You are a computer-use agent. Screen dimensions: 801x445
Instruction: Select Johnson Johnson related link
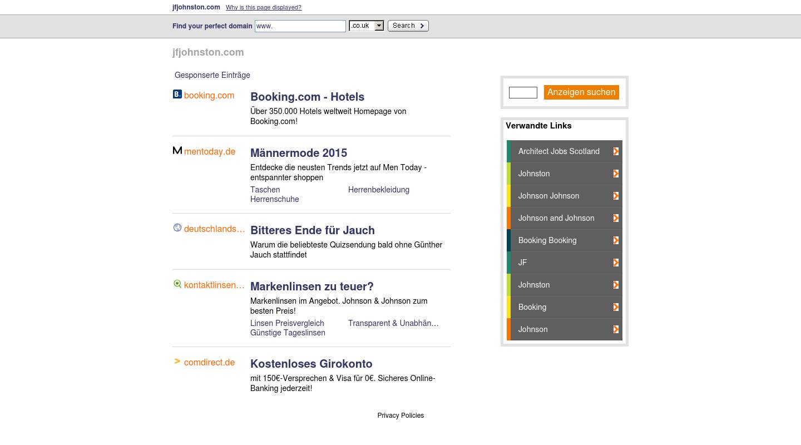565,196
